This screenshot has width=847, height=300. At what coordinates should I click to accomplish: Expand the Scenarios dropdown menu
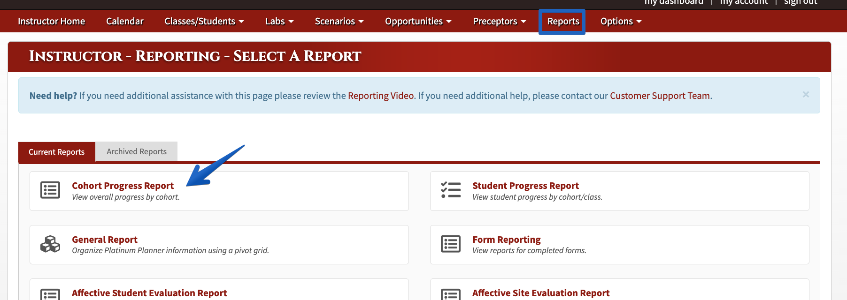pyautogui.click(x=339, y=21)
